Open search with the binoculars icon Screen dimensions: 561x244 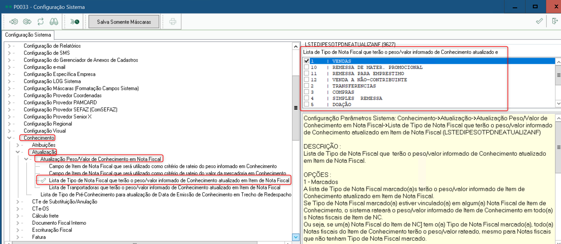click(54, 22)
